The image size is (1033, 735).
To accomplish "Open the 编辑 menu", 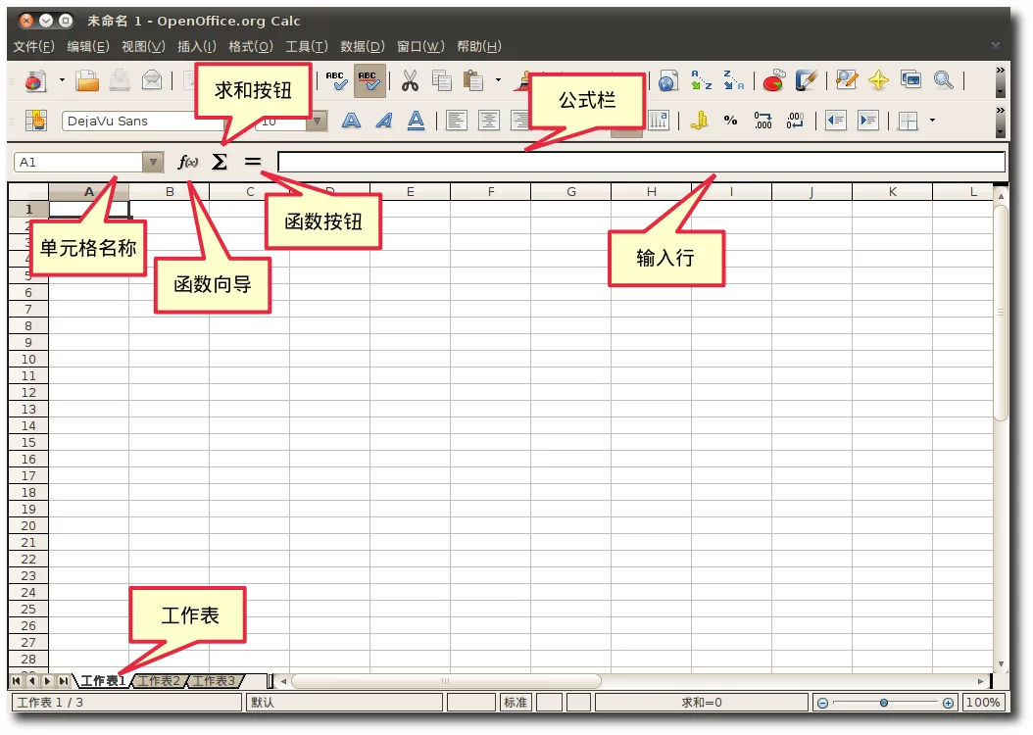I will point(88,47).
